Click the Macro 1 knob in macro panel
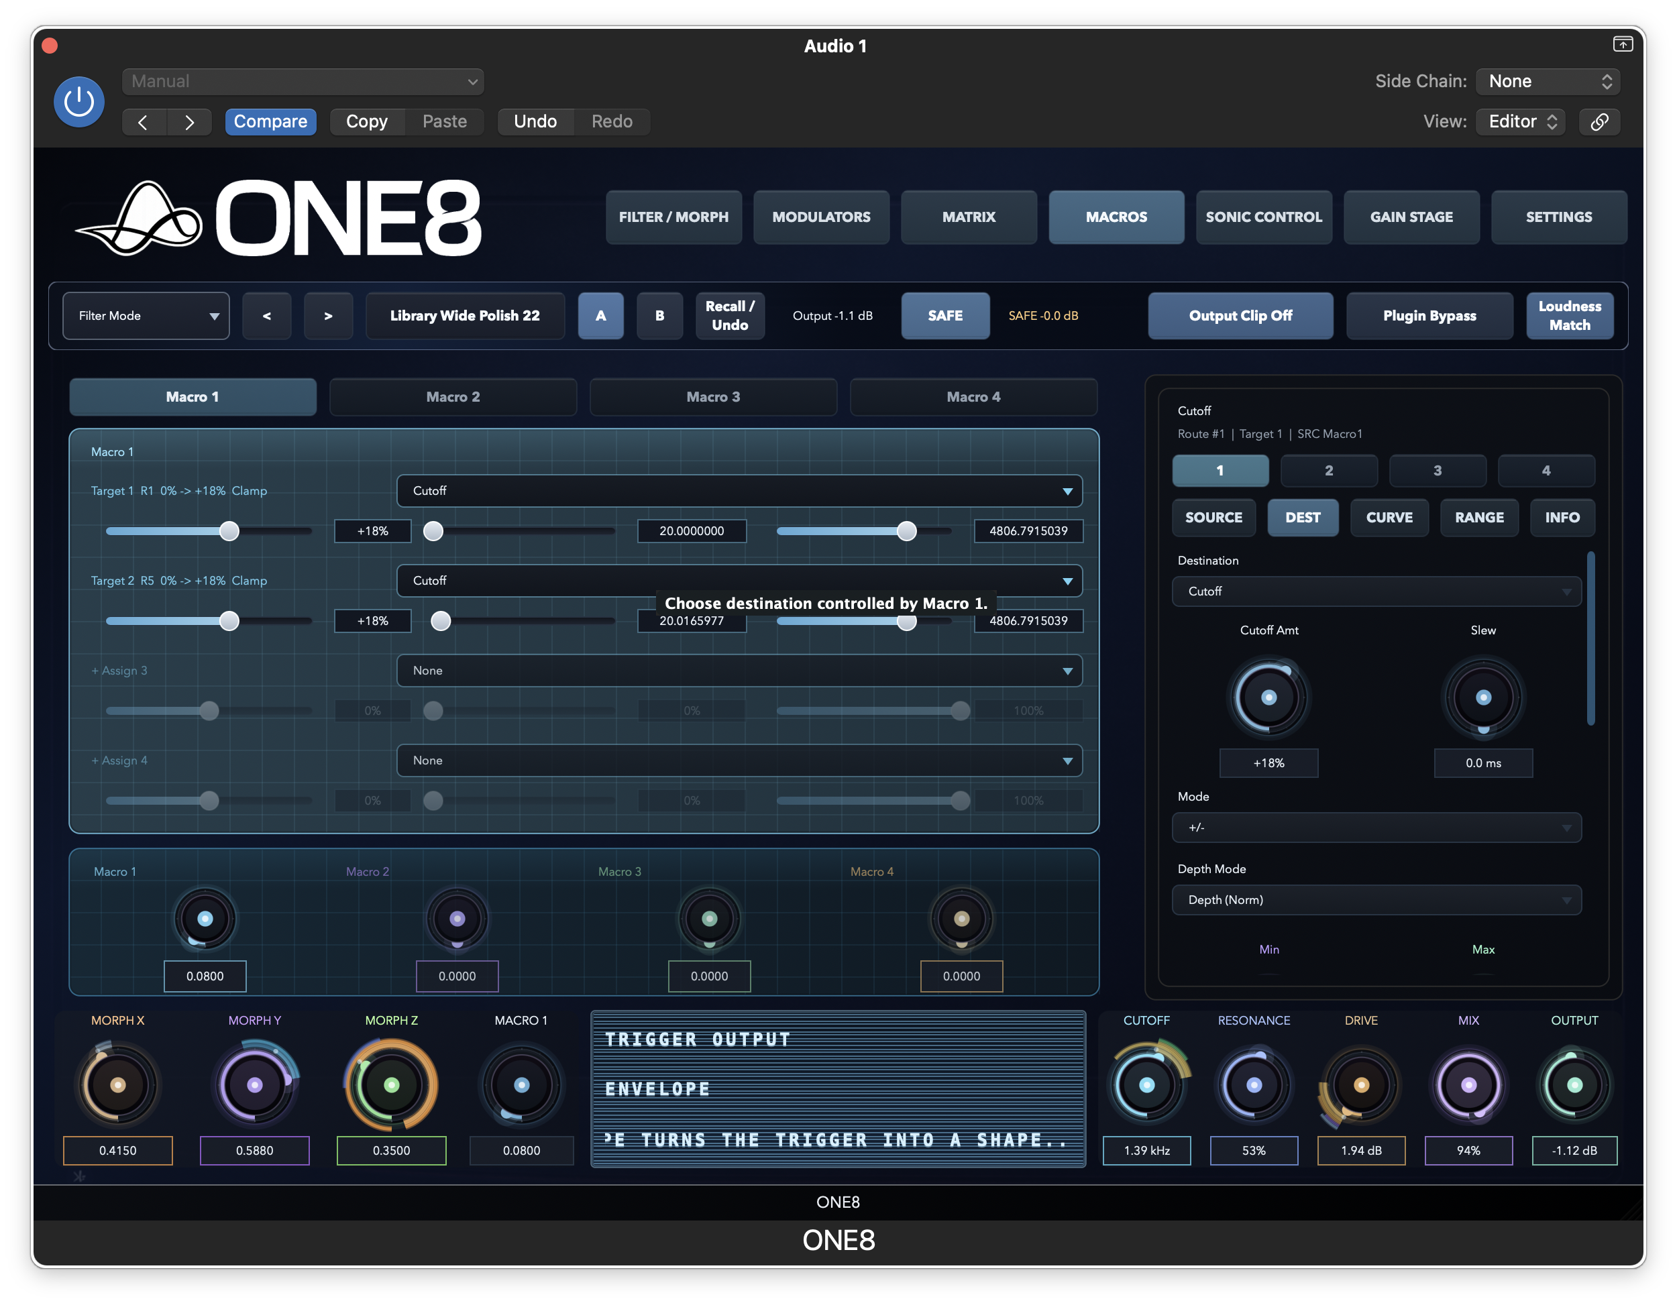Screen dimensions: 1677x1305 coord(205,918)
